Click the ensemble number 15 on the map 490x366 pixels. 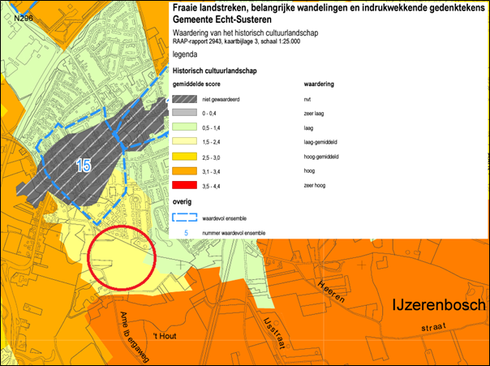click(84, 166)
